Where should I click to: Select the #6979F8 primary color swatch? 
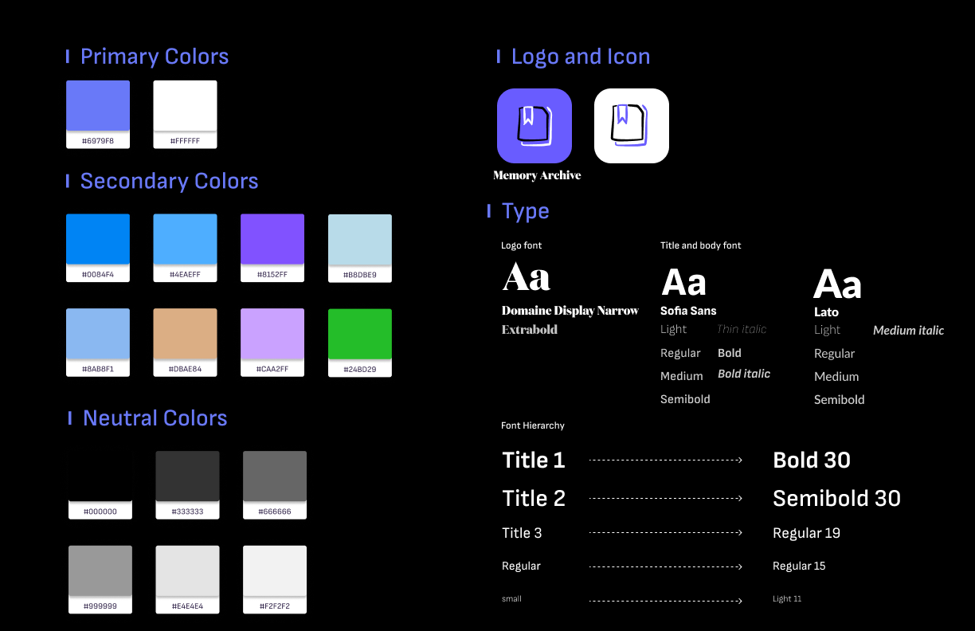pyautogui.click(x=98, y=114)
